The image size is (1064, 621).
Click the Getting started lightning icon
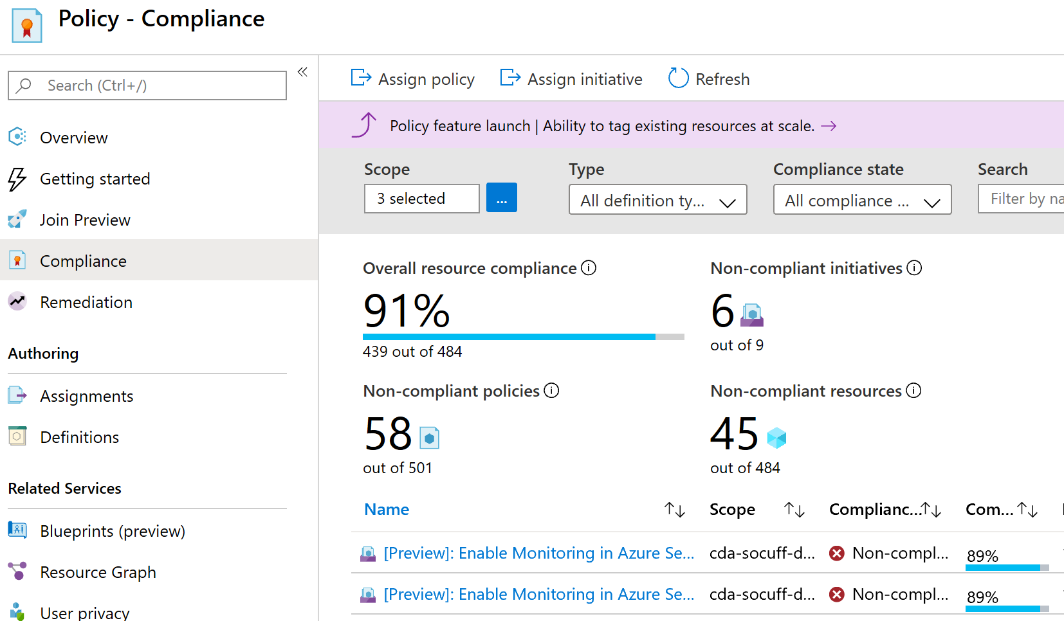[17, 179]
